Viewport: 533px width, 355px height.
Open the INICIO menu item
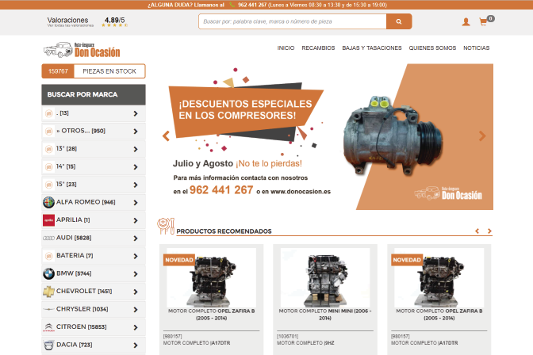[286, 48]
